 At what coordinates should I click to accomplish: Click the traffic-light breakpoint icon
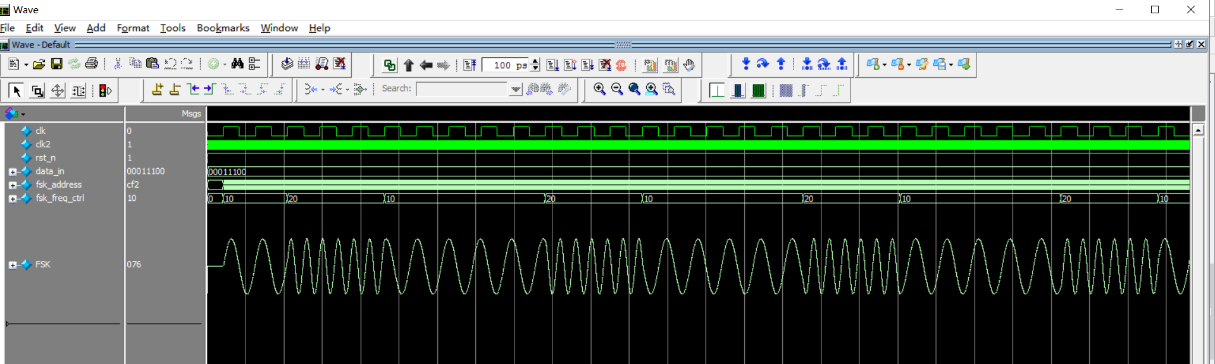click(x=105, y=91)
